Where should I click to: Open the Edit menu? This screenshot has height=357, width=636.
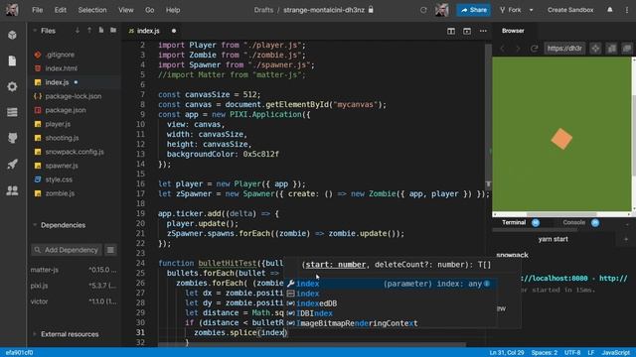tap(61, 10)
